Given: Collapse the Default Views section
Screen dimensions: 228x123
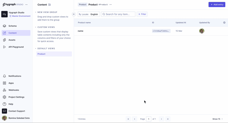Looking at the screenshot, I should pos(36,48).
